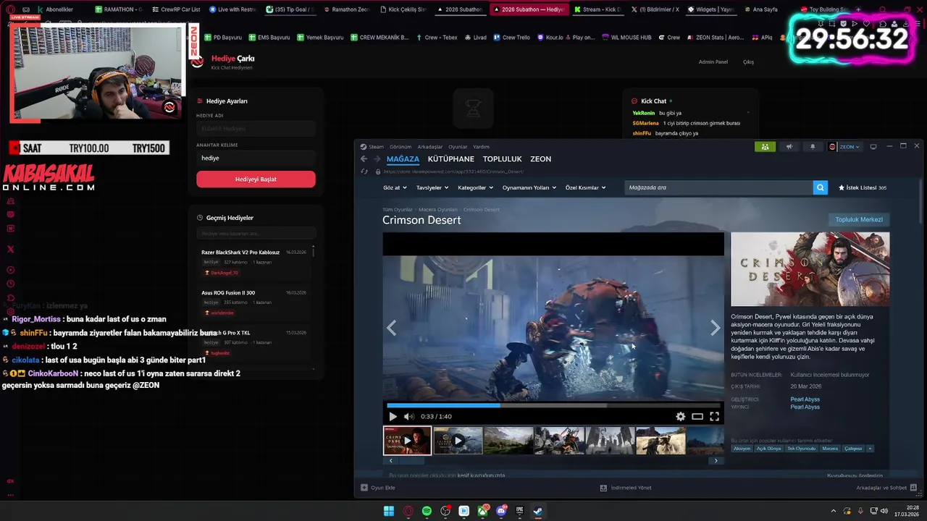Expand the Tavsiyeler dropdown

[x=432, y=187]
